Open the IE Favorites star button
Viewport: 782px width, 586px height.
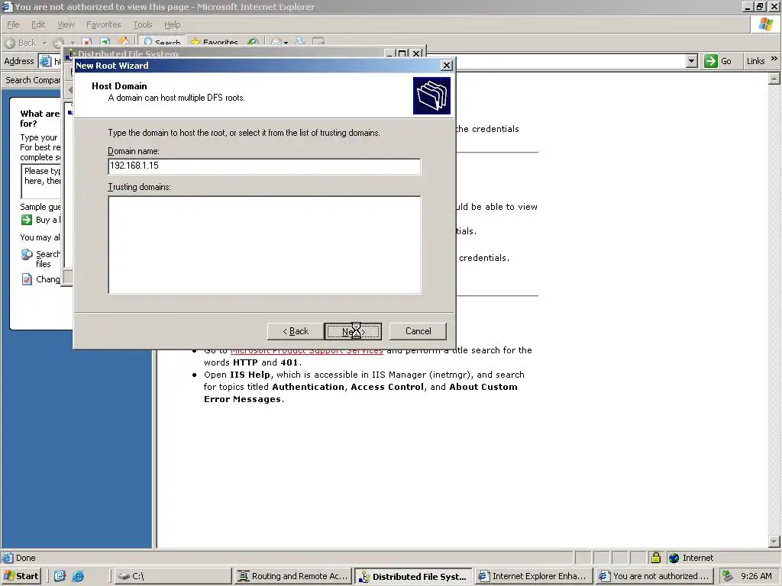pyautogui.click(x=214, y=43)
